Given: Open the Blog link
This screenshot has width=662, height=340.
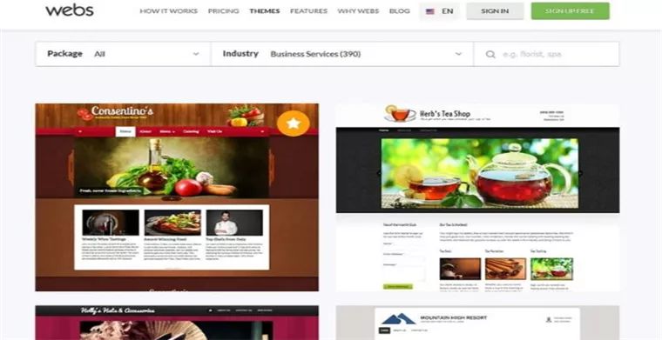Looking at the screenshot, I should pyautogui.click(x=400, y=11).
